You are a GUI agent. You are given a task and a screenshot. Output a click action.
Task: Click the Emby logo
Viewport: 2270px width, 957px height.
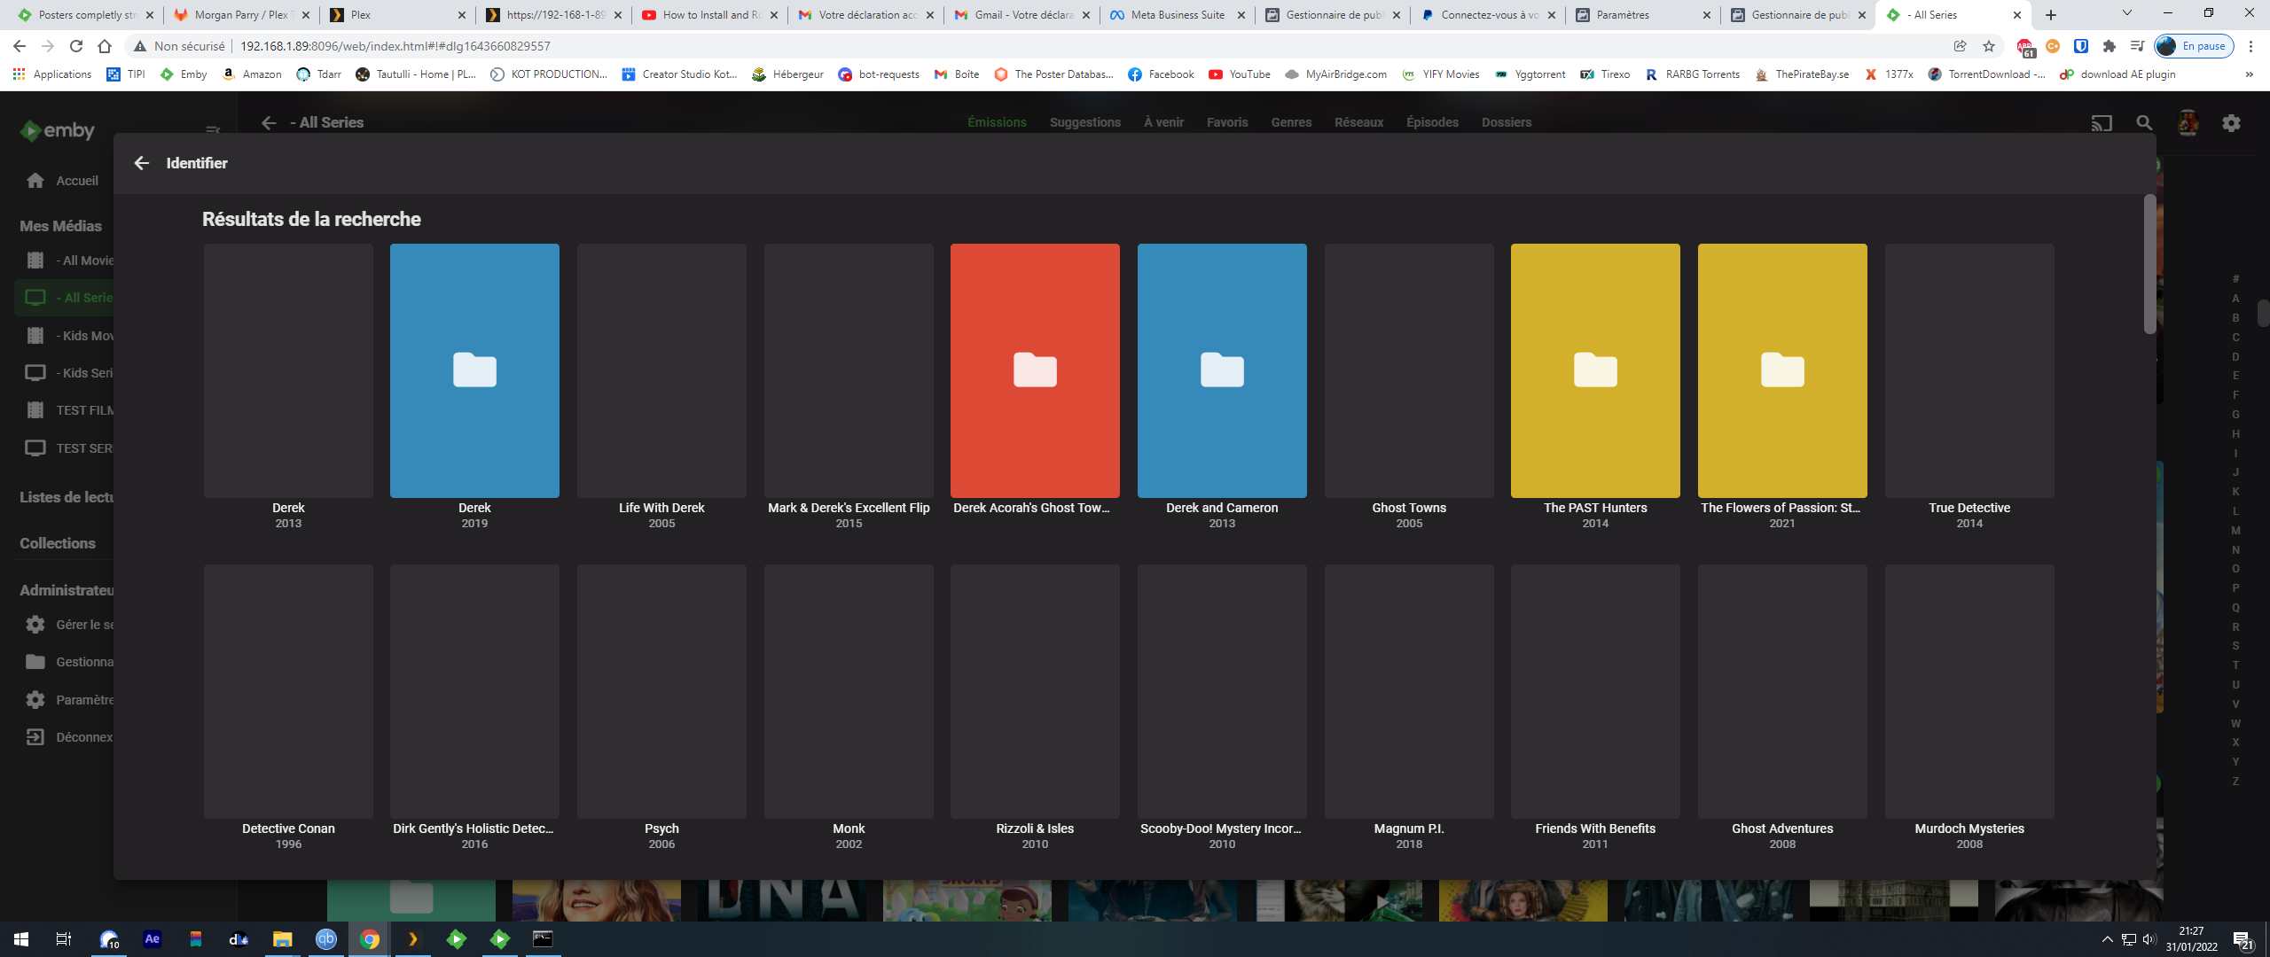point(58,131)
